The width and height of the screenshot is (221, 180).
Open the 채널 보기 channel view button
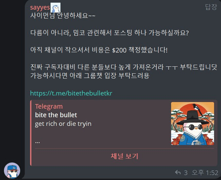(x=124, y=156)
